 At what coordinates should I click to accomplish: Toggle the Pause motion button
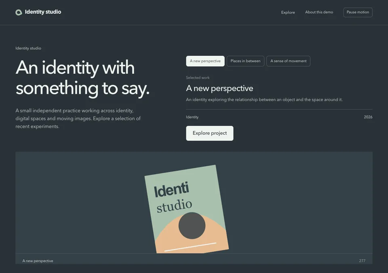click(358, 13)
